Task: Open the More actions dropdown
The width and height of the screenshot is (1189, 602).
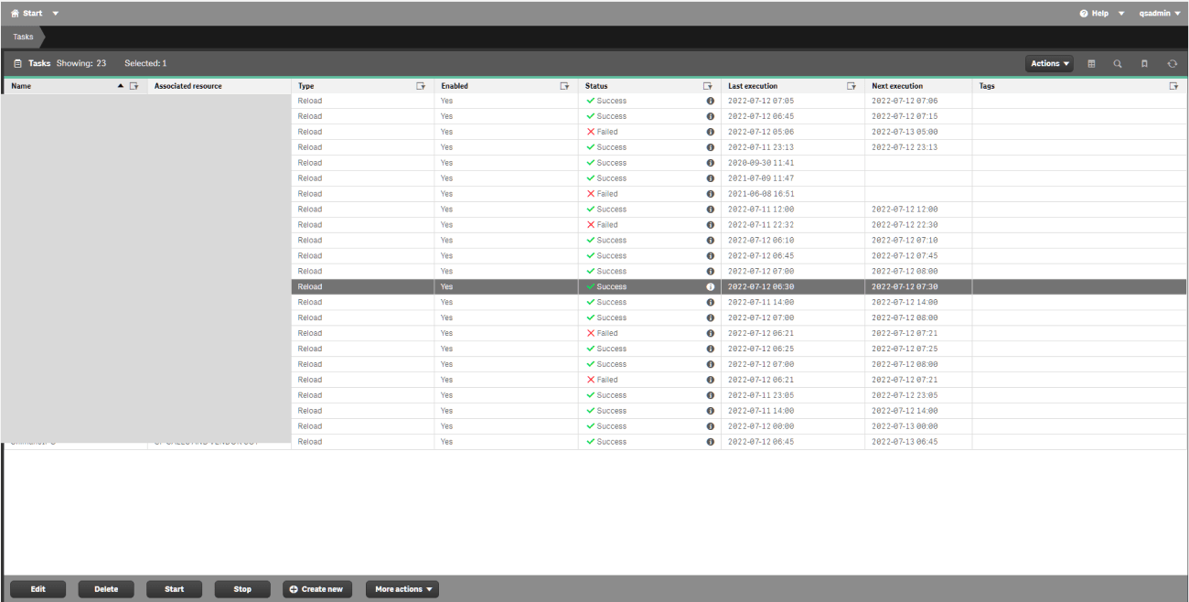Action: (x=402, y=588)
